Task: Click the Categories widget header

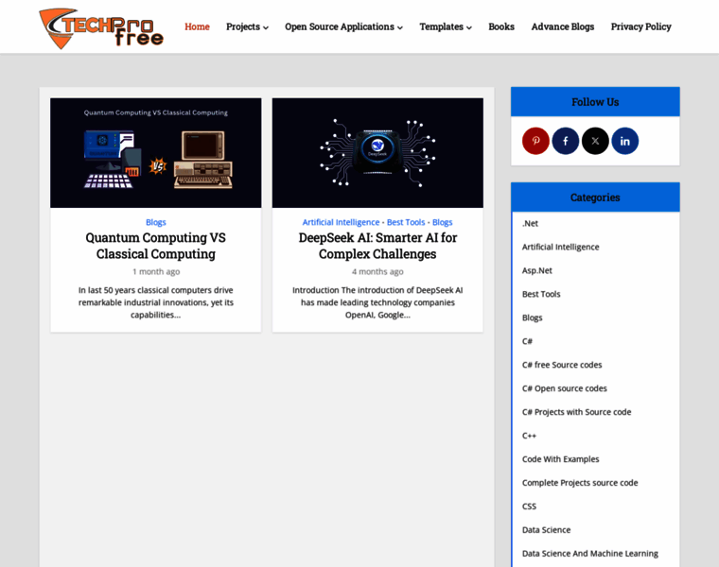Action: coord(595,198)
